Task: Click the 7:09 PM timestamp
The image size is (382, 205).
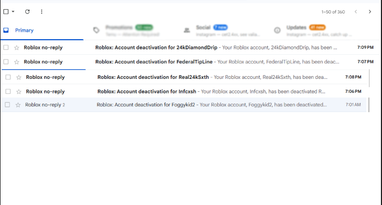Action: coord(365,47)
